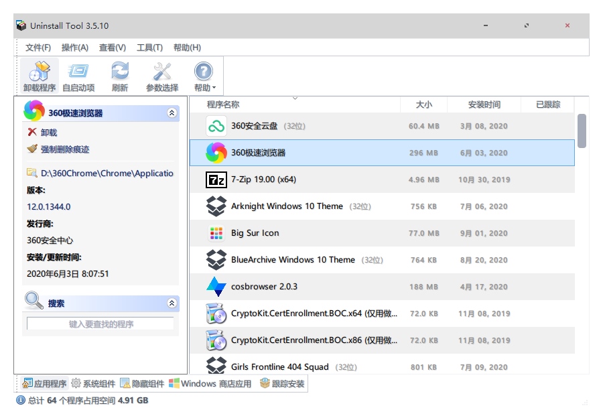Viewport: 603px width, 420px height.
Task: Switch to the 系统组件 tab
Action: coord(93,384)
